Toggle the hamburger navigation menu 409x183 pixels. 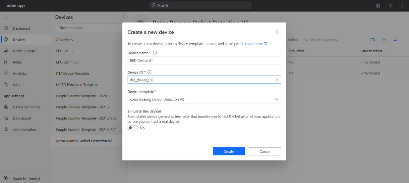[6, 17]
